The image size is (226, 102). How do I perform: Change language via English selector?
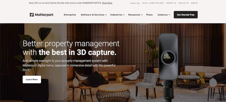[x=183, y=3]
